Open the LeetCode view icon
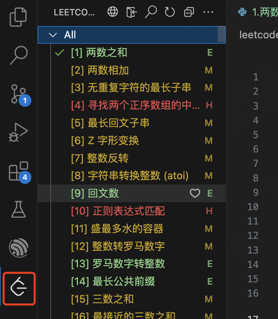278x319 pixels. (x=19, y=289)
